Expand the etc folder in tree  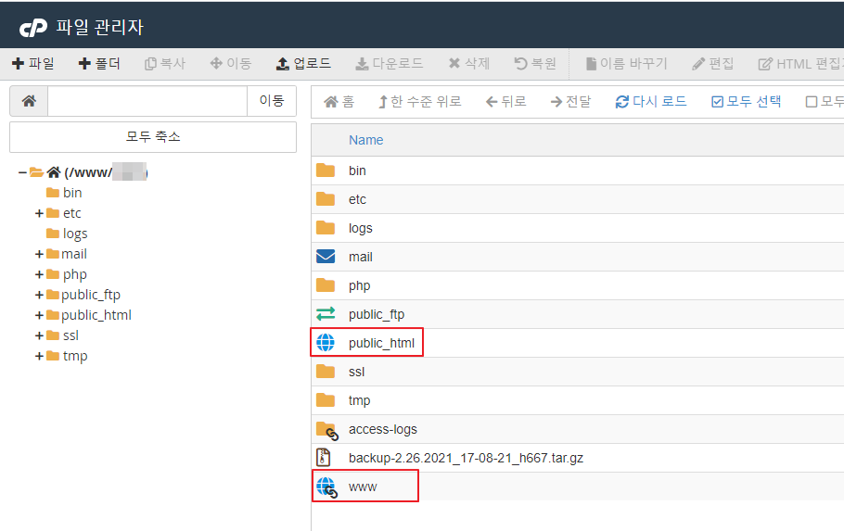coord(39,213)
